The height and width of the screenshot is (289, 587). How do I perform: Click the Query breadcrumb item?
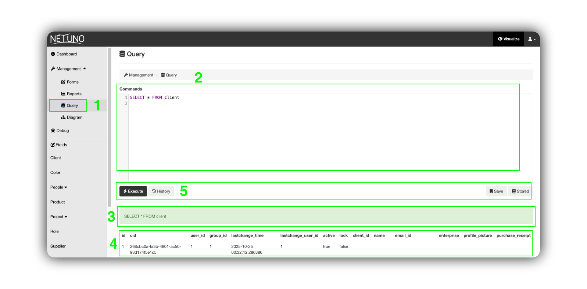click(x=169, y=75)
